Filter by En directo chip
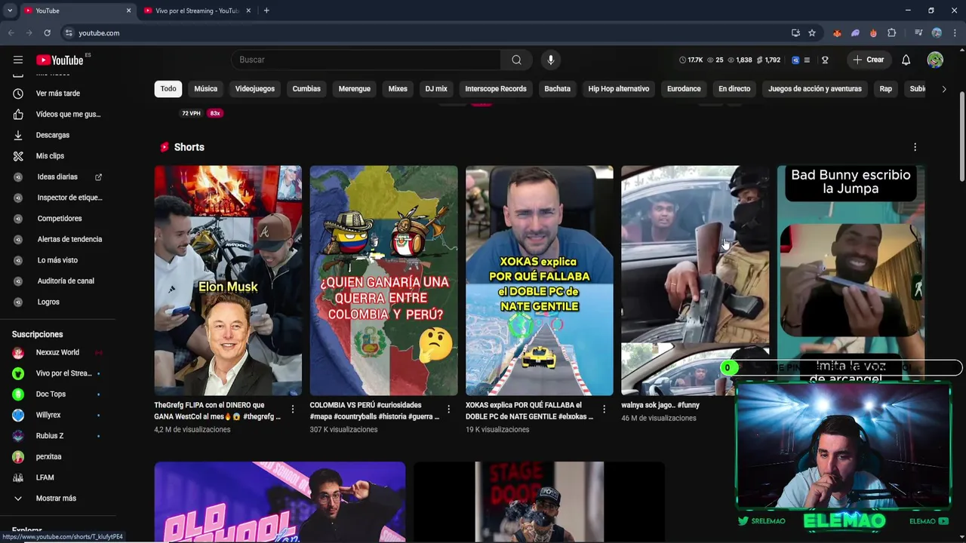 (x=734, y=89)
